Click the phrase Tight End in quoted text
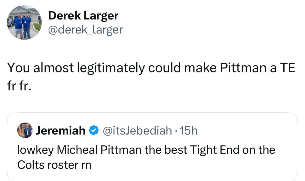The height and width of the screenshot is (181, 305). (x=216, y=150)
